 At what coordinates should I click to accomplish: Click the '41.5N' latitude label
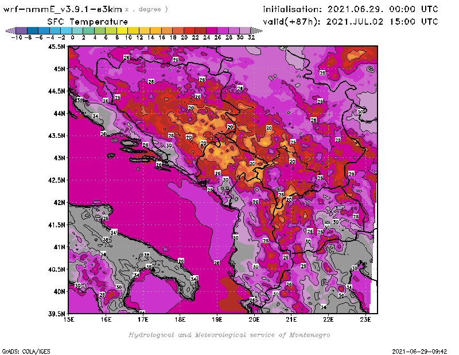(56, 225)
